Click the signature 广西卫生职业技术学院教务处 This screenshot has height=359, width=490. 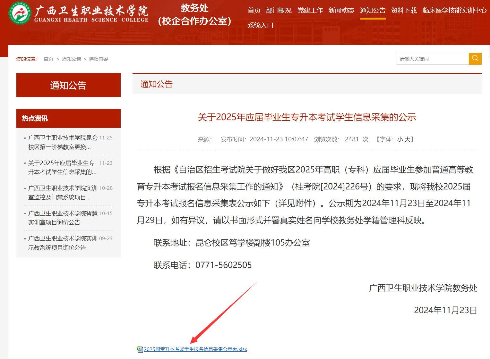(x=423, y=288)
